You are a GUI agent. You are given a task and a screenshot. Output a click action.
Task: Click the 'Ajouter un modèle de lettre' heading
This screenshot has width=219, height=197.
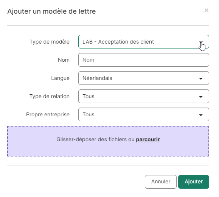click(x=51, y=11)
